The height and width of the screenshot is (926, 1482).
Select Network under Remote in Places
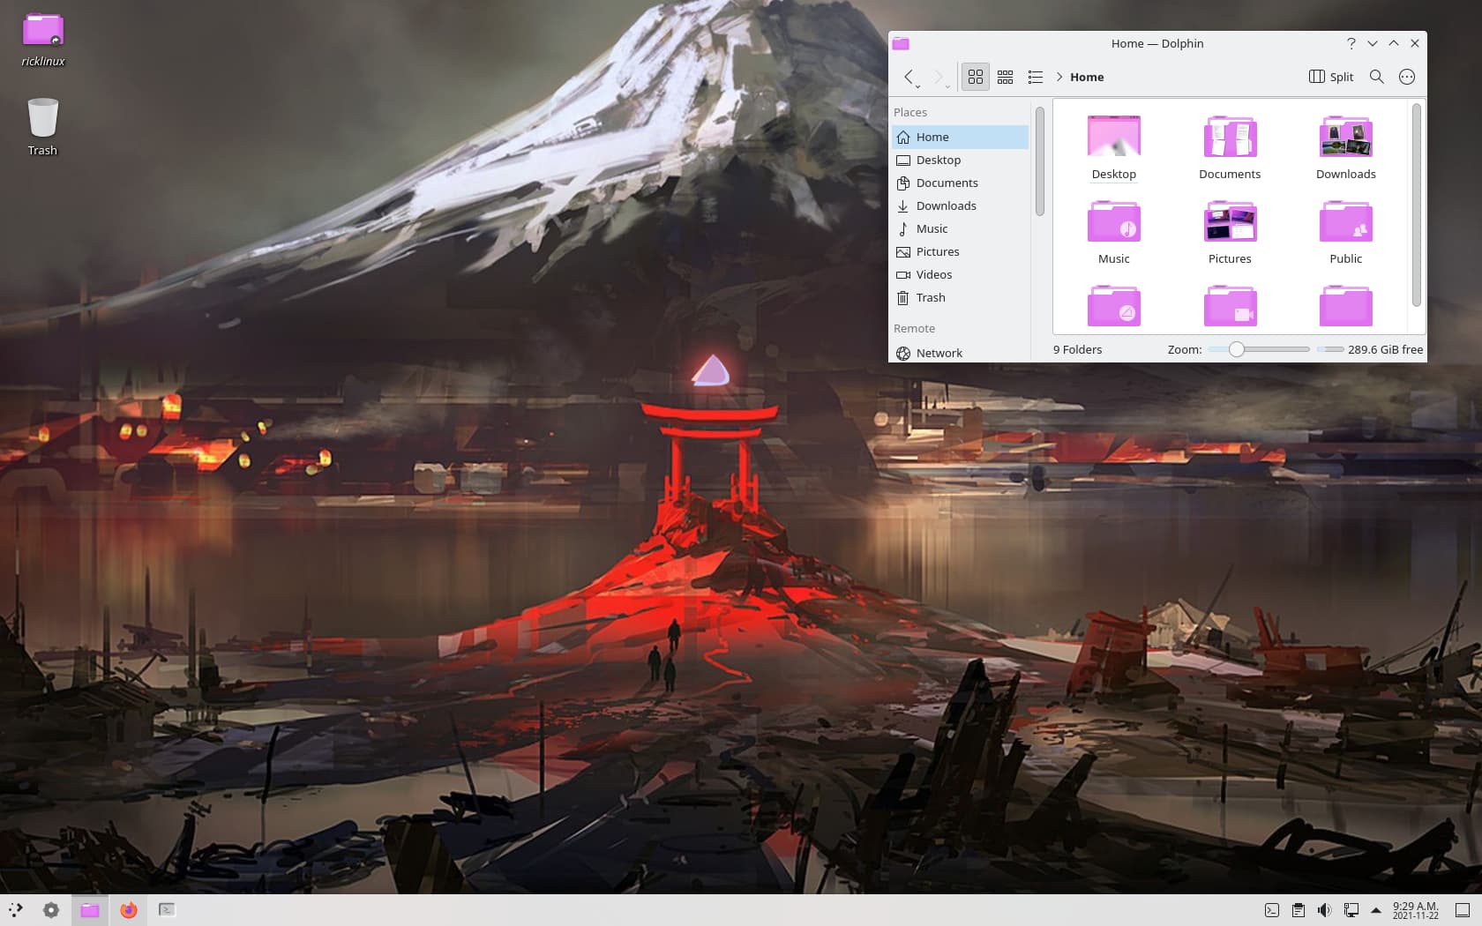[960, 353]
